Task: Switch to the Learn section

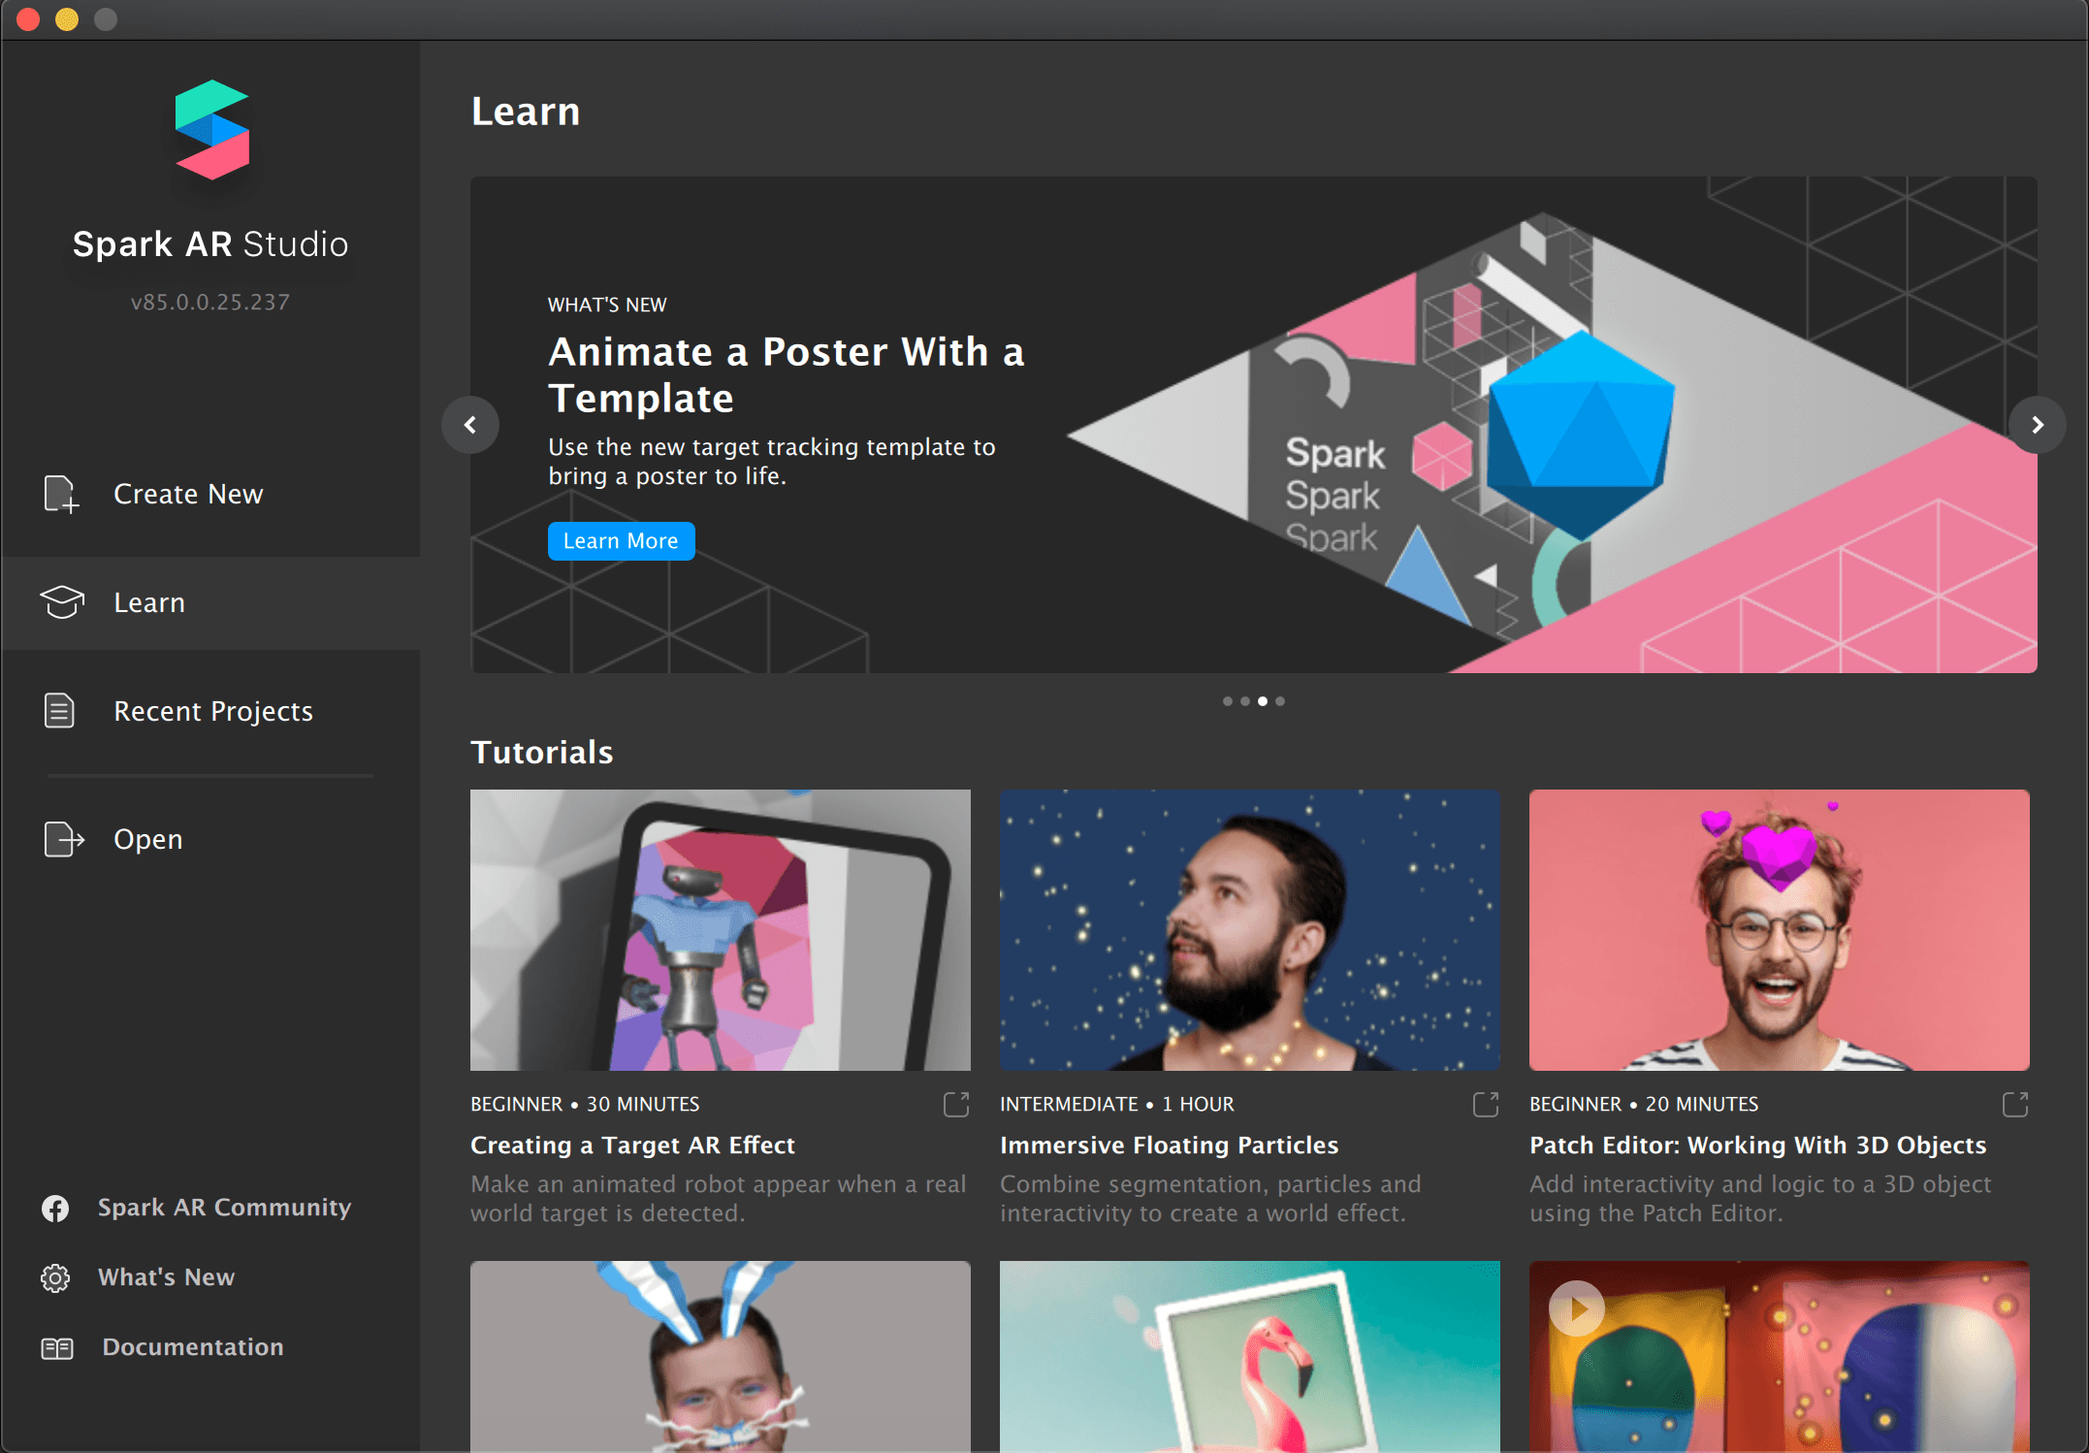Action: 211,602
